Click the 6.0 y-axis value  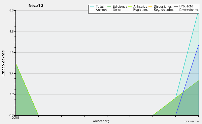(x=11, y=10)
